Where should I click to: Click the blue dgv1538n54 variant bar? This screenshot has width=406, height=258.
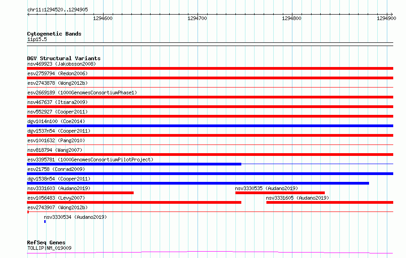[x=198, y=183]
